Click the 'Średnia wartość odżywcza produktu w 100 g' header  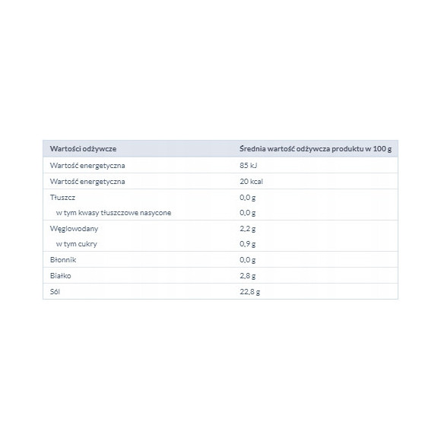click(316, 149)
